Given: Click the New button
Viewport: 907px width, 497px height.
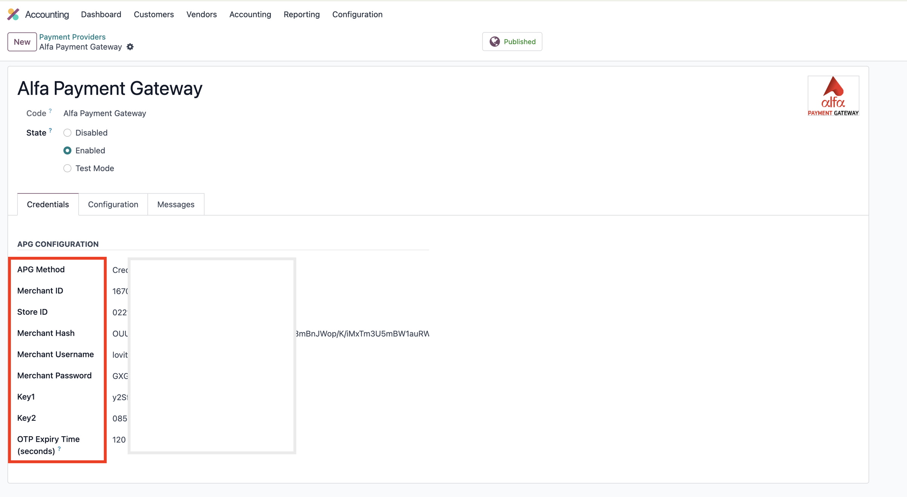Looking at the screenshot, I should 22,42.
